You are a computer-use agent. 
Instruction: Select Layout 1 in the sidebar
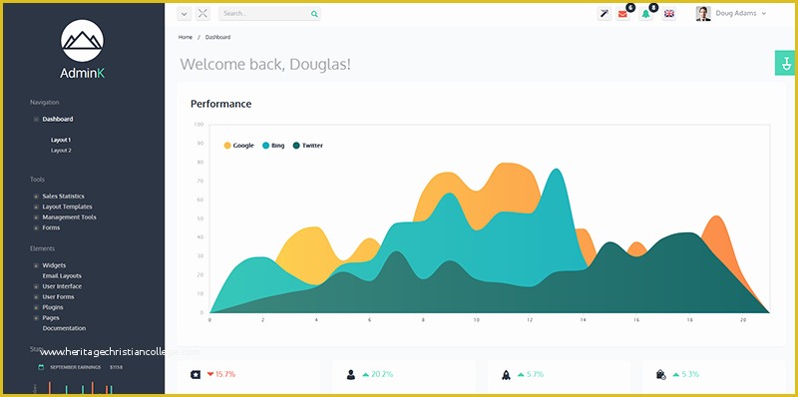[61, 140]
